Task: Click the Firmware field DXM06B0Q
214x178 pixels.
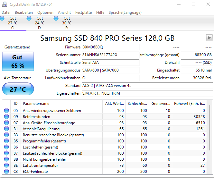Action: coord(111,47)
